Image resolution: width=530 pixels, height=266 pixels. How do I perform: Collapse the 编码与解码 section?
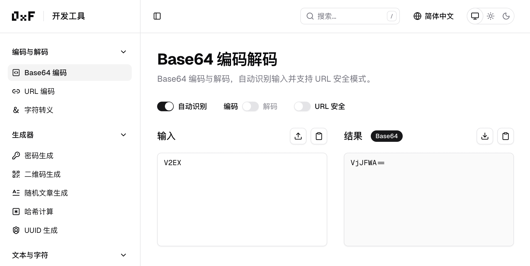point(123,52)
